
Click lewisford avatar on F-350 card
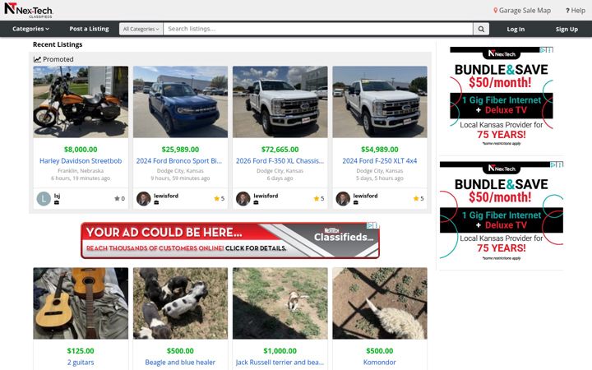click(243, 199)
